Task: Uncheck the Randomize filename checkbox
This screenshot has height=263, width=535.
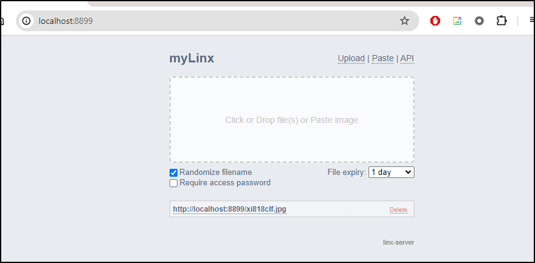Action: pyautogui.click(x=174, y=172)
